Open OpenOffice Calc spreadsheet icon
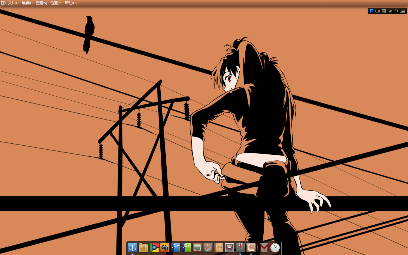408x255 pixels. point(186,248)
